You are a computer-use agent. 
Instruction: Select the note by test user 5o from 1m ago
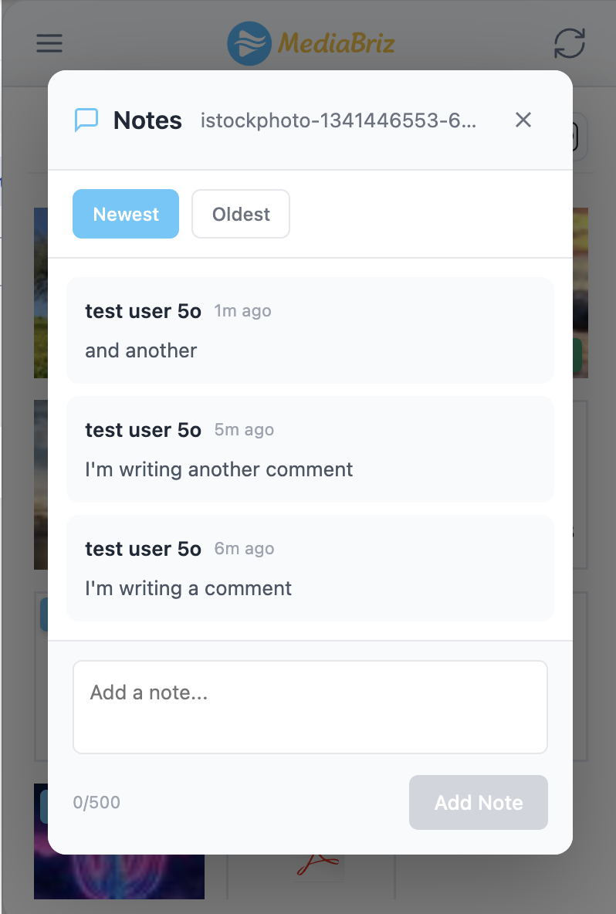coord(309,330)
